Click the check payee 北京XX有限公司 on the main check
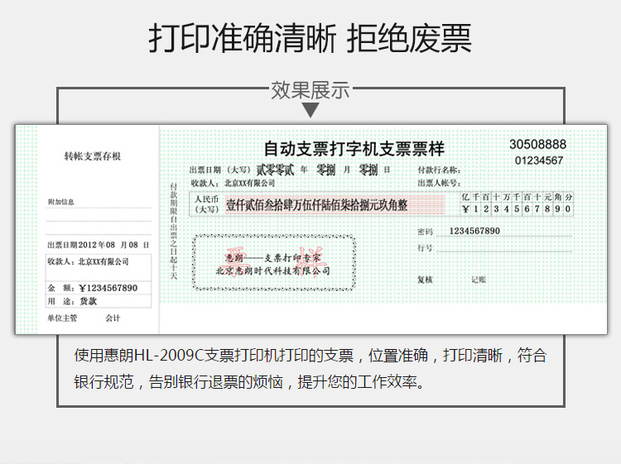Screen dimensions: 621x464 249,183
